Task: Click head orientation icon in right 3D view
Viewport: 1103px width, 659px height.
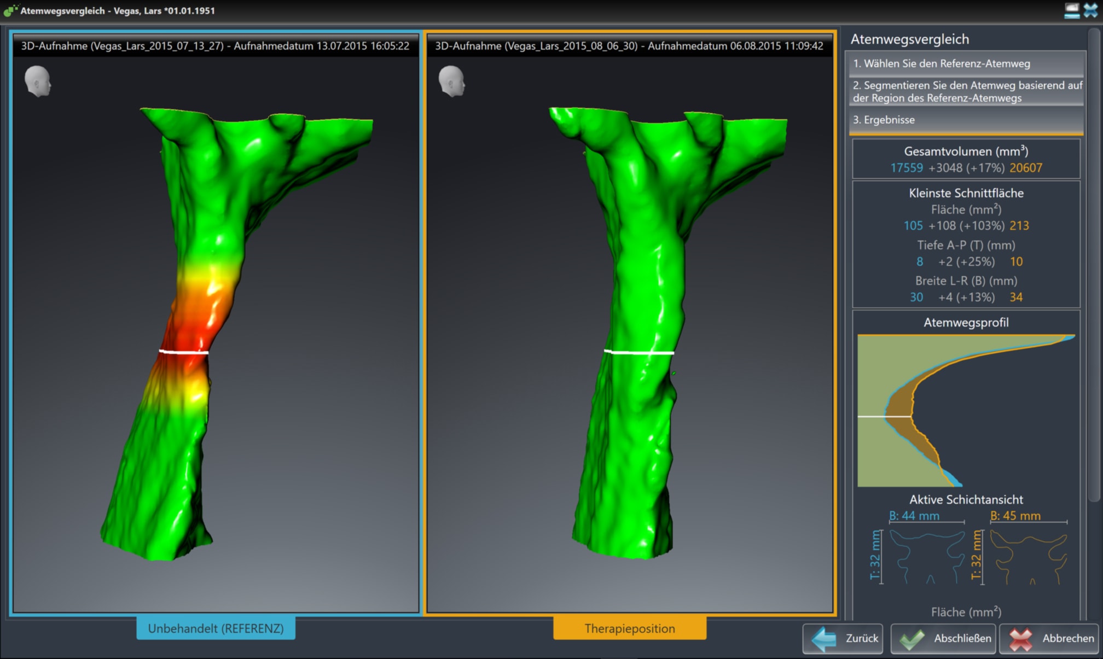Action: [x=452, y=81]
